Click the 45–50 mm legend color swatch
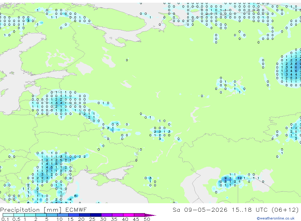Screen dimensions: 301x221 [140, 215]
